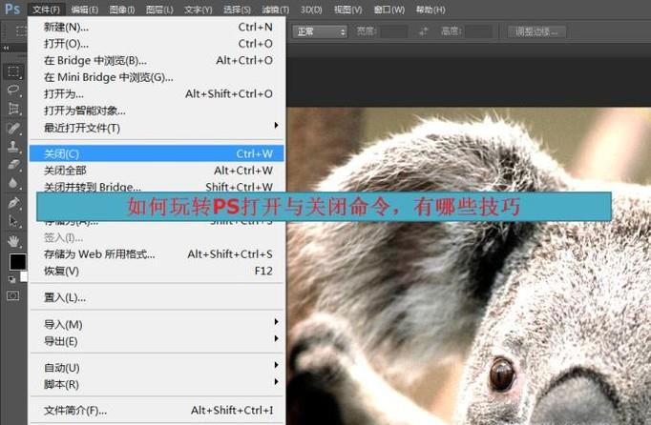Click the 高度 input field
Viewport: 651px width, 425px height.
click(478, 31)
